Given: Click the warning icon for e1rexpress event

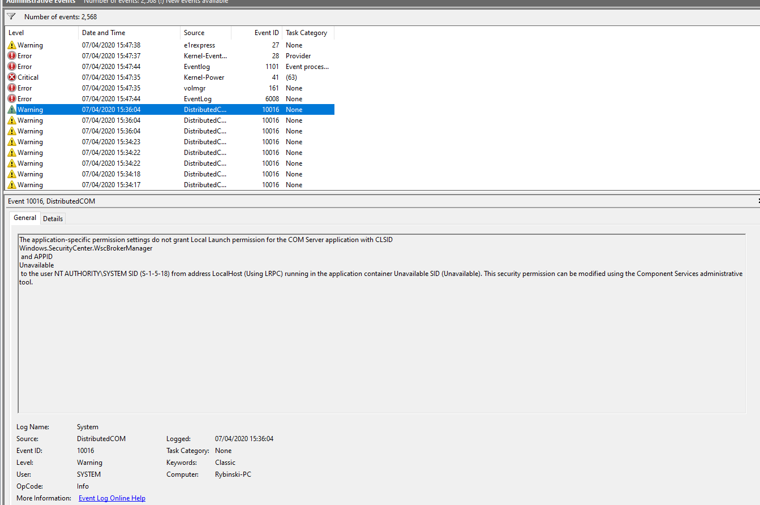Looking at the screenshot, I should tap(12, 45).
